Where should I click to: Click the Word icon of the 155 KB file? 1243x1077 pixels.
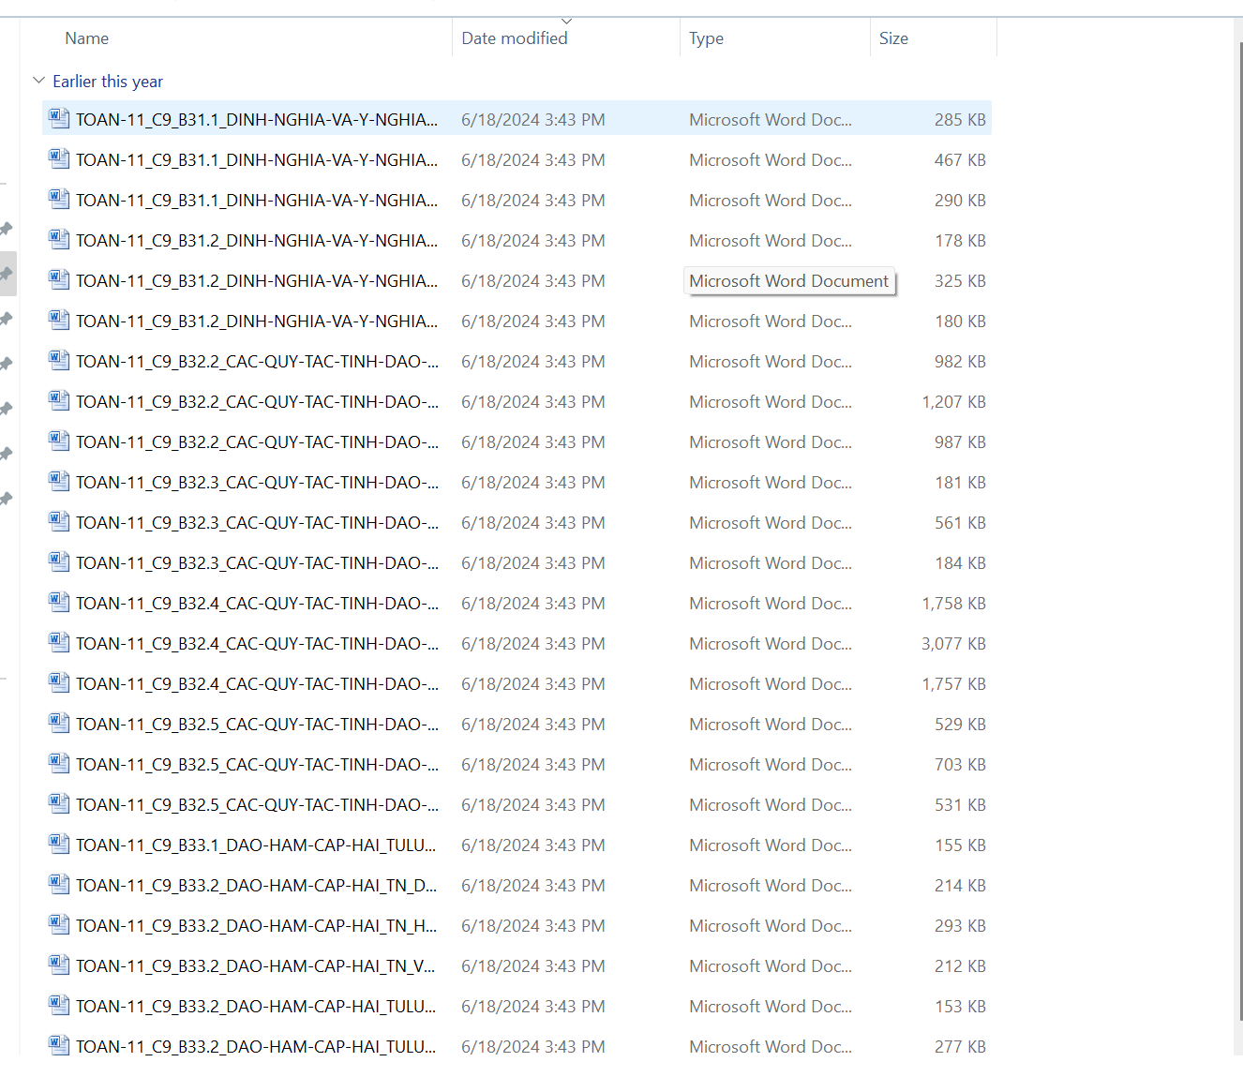pyautogui.click(x=59, y=845)
